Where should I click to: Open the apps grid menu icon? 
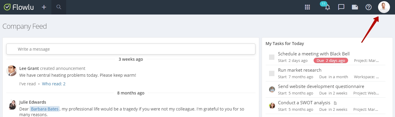[307, 7]
